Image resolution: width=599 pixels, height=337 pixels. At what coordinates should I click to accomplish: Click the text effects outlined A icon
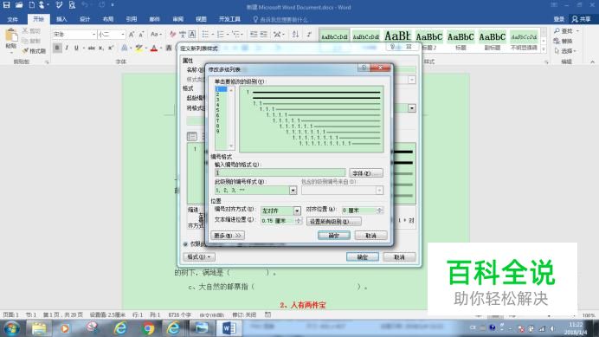(x=124, y=48)
